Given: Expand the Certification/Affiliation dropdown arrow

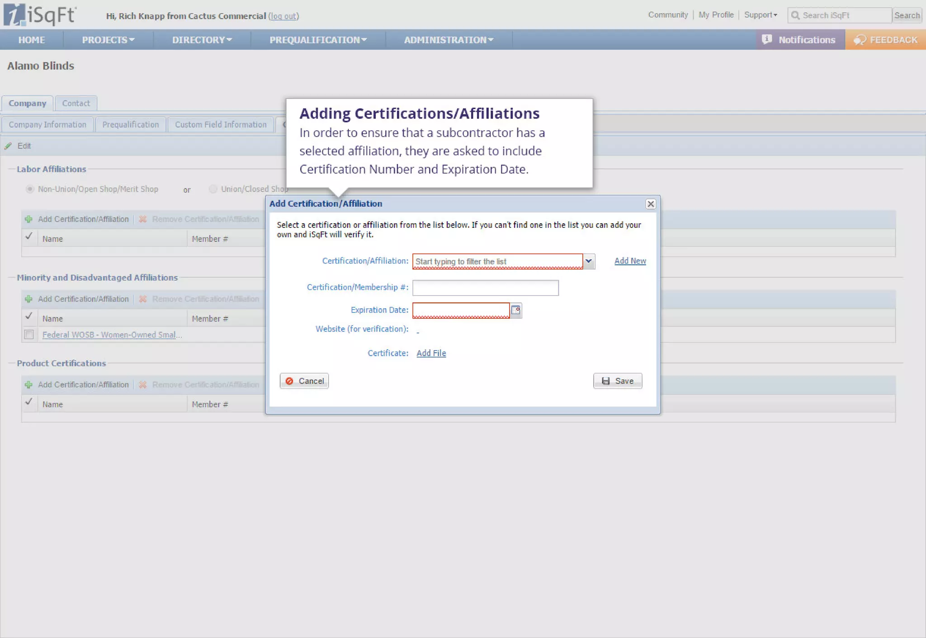Looking at the screenshot, I should 589,261.
